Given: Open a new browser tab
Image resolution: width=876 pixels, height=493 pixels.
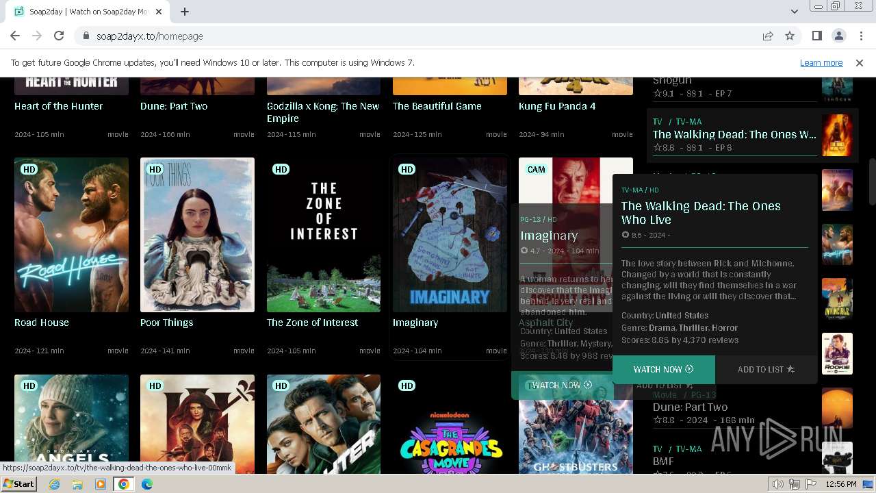Looking at the screenshot, I should tap(185, 12).
